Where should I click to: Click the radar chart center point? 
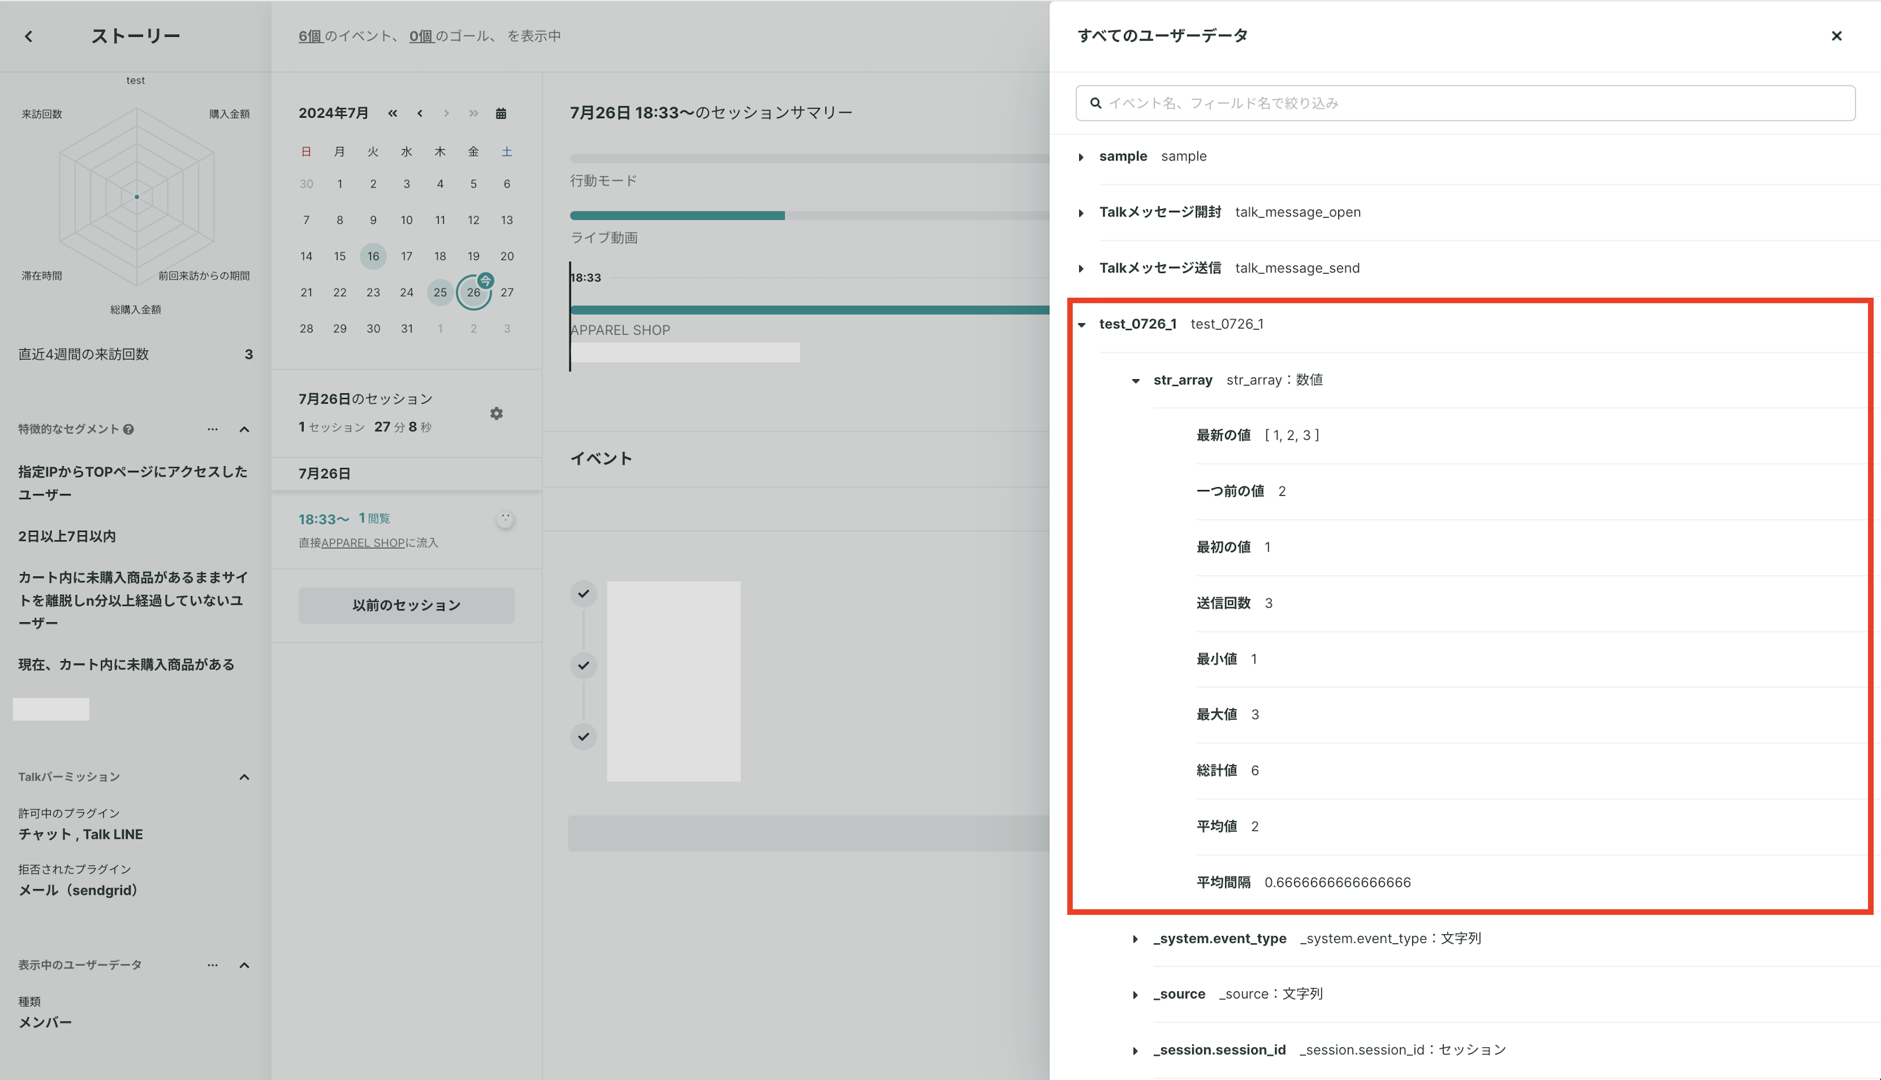[136, 197]
